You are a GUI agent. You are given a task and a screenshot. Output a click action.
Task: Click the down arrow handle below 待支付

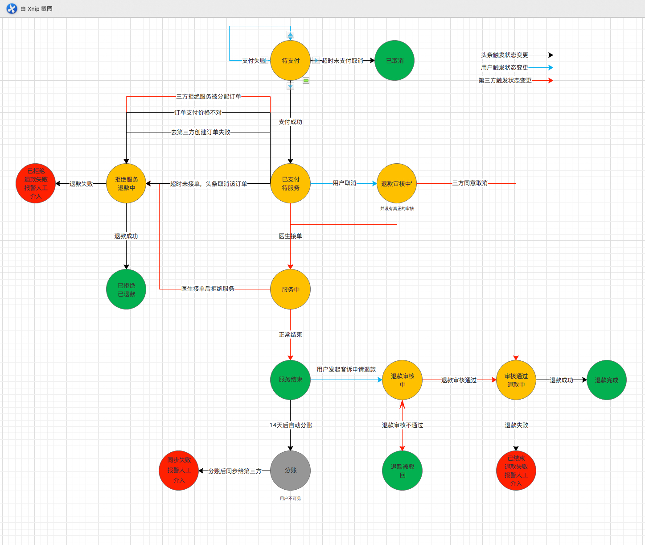290,86
